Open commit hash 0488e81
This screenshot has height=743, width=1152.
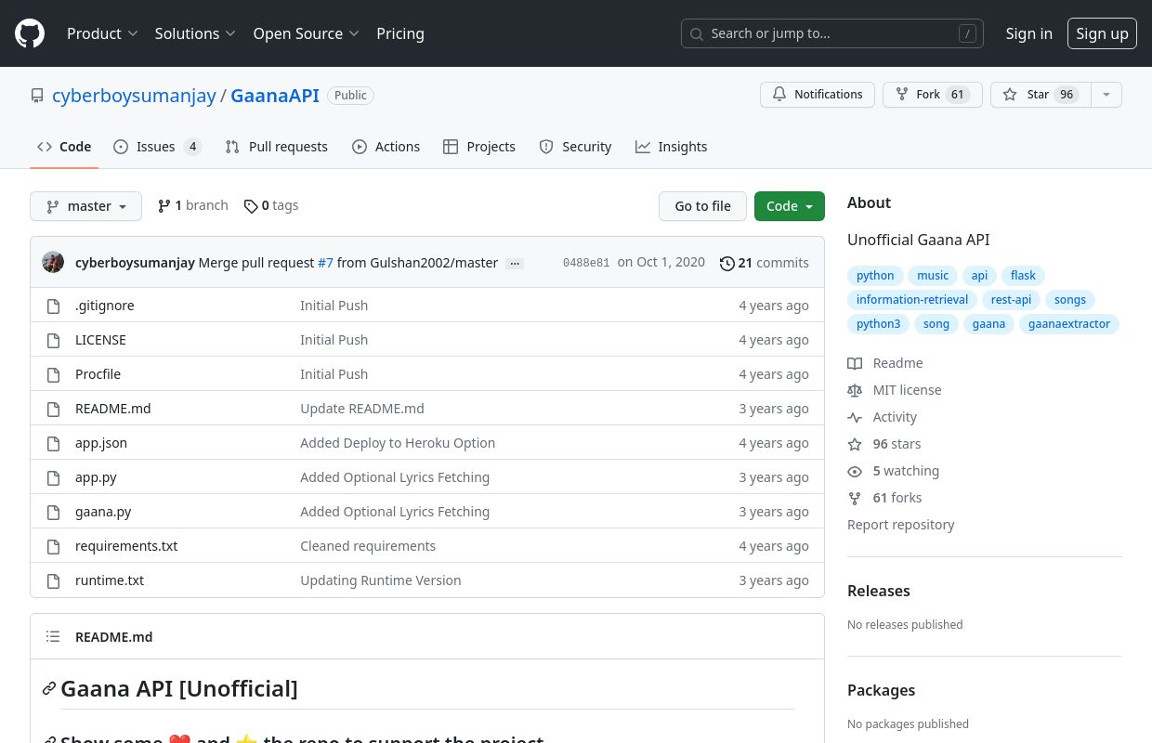click(586, 263)
